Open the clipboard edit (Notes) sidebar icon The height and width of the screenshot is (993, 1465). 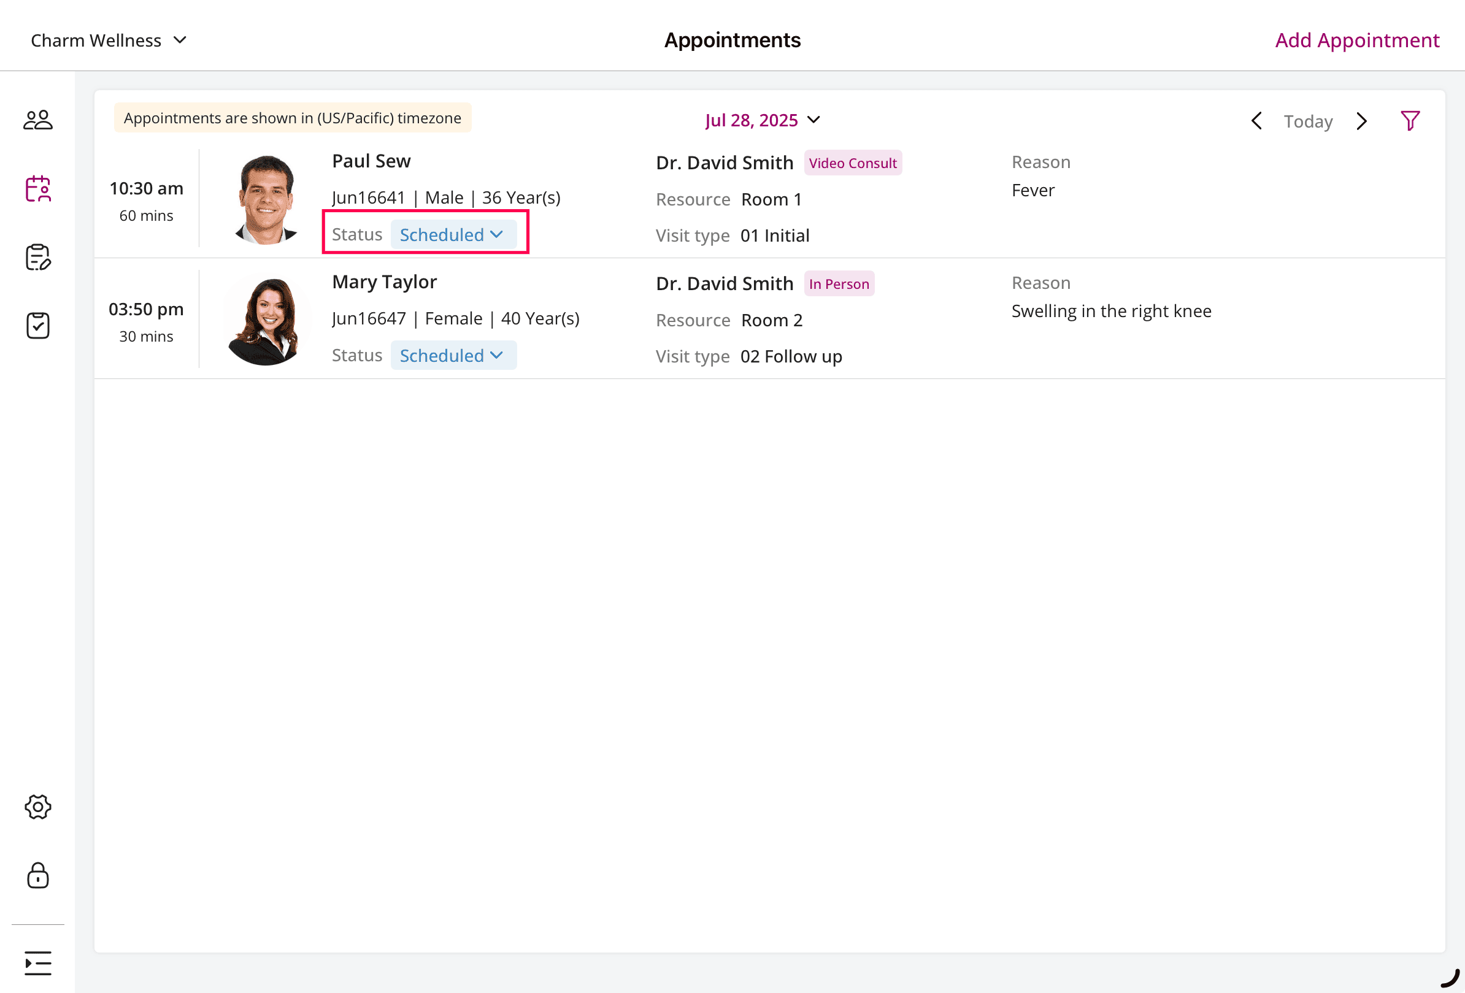point(38,257)
